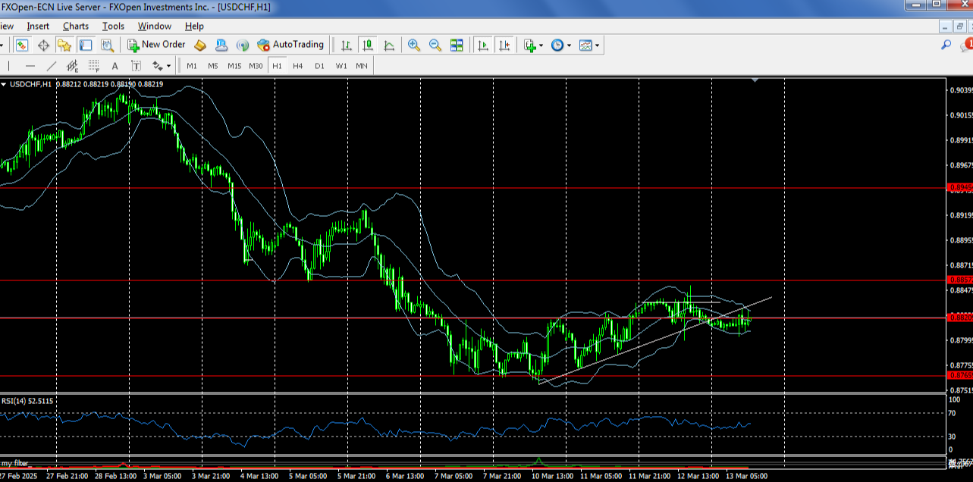Switch chart to Line Chart style
Viewport: 973px width, 482px height.
[x=389, y=45]
